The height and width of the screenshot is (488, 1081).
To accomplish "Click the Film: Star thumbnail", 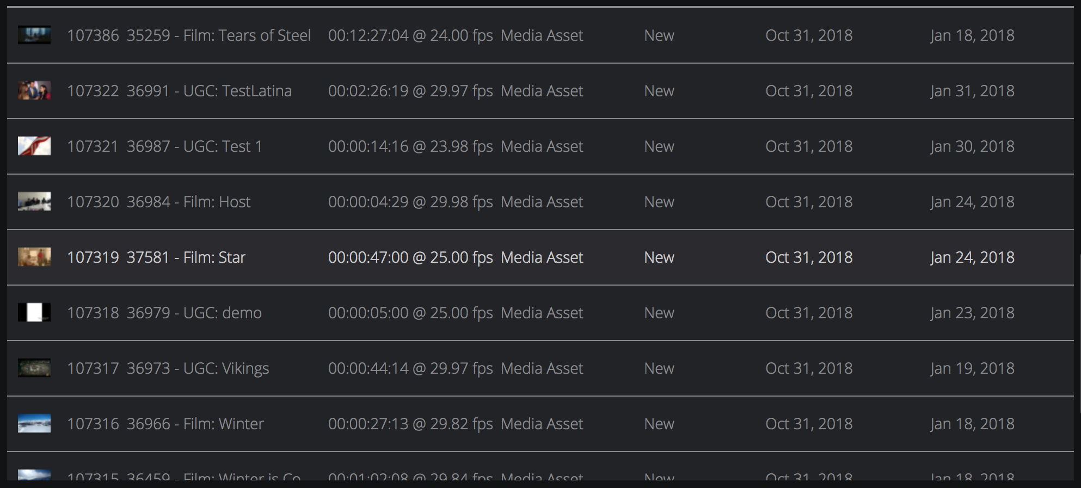I will 34,257.
